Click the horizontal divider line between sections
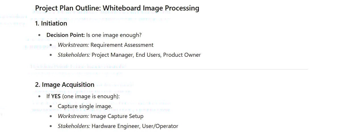This screenshot has height=139, width=338. click(x=171, y=69)
